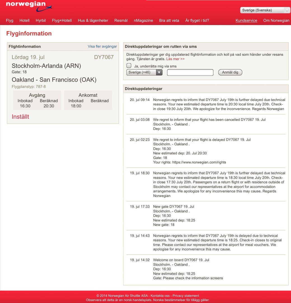Enable the SMS notification checkbox

click(129, 66)
